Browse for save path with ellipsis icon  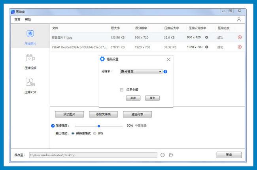pos(163,155)
